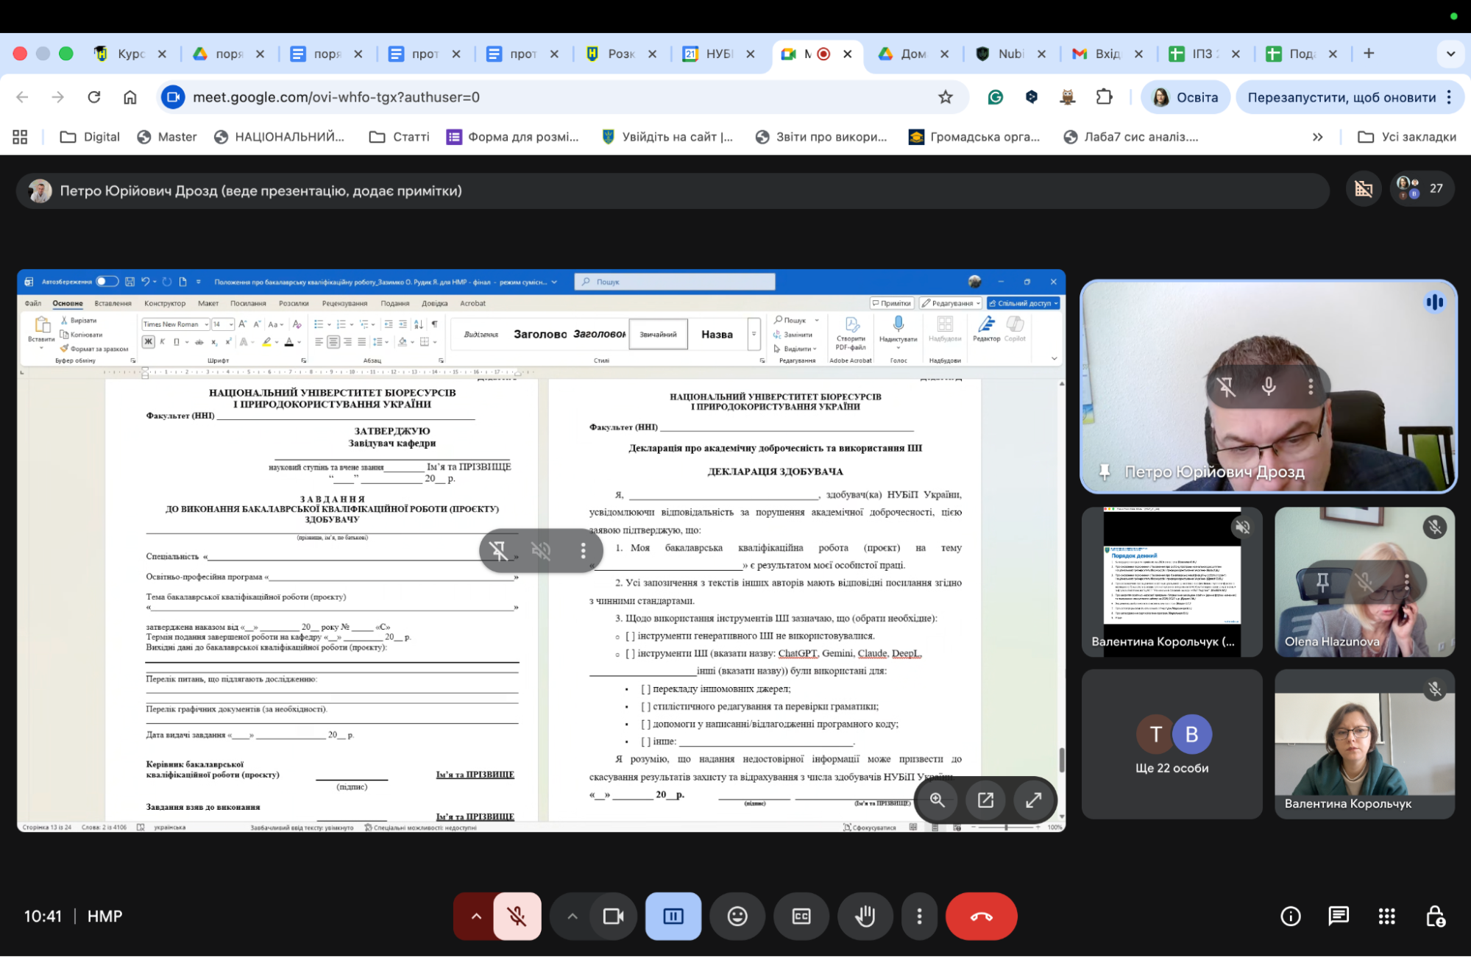Expand audio settings chevron beside microphone

pos(476,916)
